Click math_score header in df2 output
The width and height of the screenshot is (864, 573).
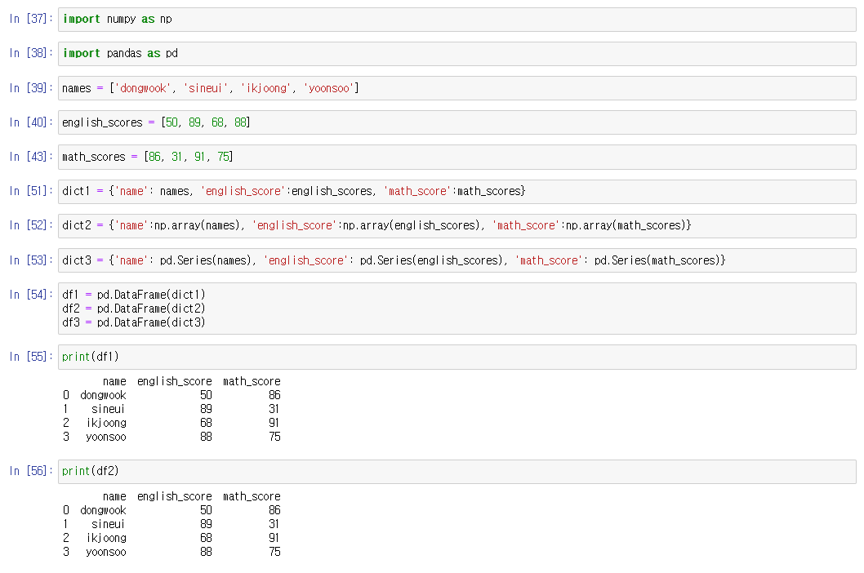[x=252, y=496]
